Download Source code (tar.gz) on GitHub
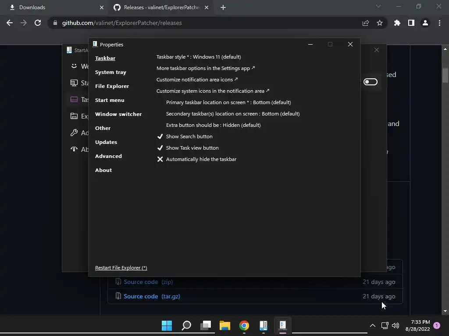The image size is (449, 336). (x=152, y=296)
